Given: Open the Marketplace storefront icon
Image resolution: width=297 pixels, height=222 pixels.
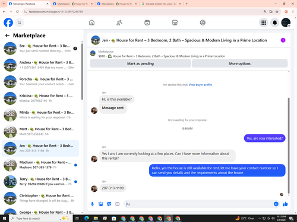Looking at the screenshot, I should pyautogui.click(x=175, y=22).
